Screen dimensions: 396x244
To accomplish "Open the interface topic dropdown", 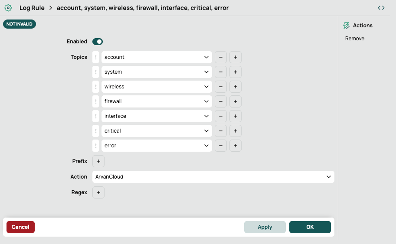I will click(x=157, y=116).
